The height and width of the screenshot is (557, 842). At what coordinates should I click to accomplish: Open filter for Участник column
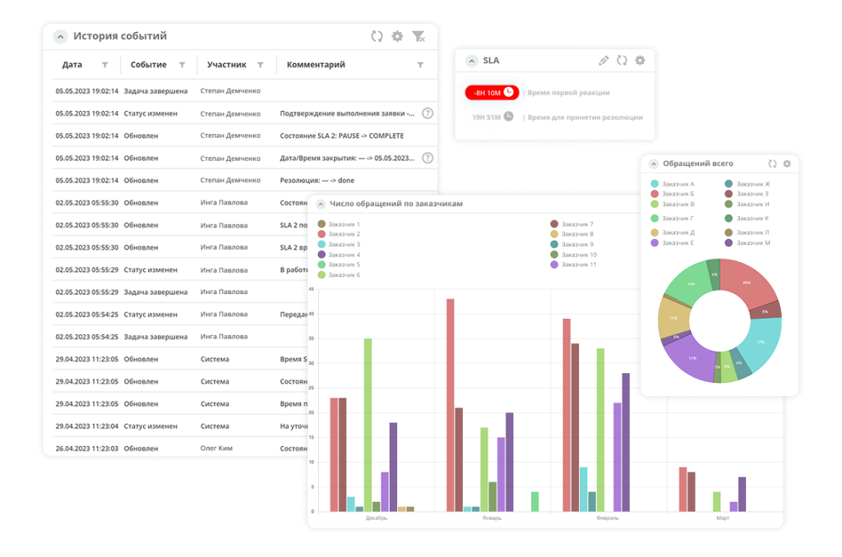tap(261, 65)
